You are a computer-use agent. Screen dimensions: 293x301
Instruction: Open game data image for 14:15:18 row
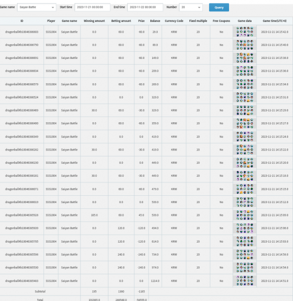pos(245,176)
